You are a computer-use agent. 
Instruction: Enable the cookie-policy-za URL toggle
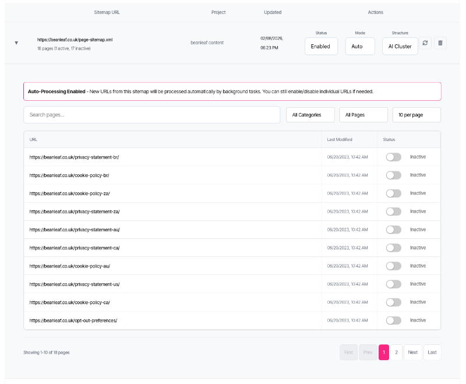394,193
